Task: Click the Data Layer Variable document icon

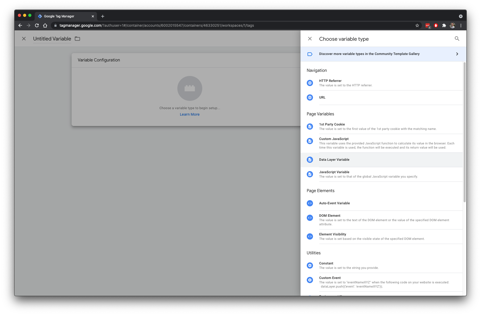Action: (x=310, y=160)
